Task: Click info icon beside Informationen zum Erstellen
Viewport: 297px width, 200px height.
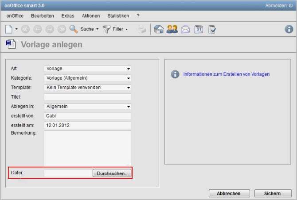Action: (x=175, y=74)
